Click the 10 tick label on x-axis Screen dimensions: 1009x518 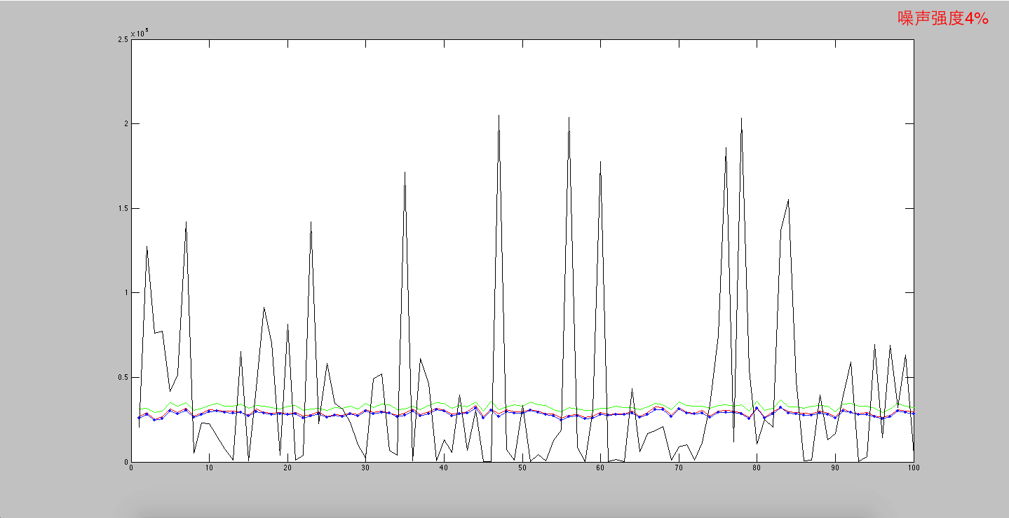pyautogui.click(x=209, y=468)
